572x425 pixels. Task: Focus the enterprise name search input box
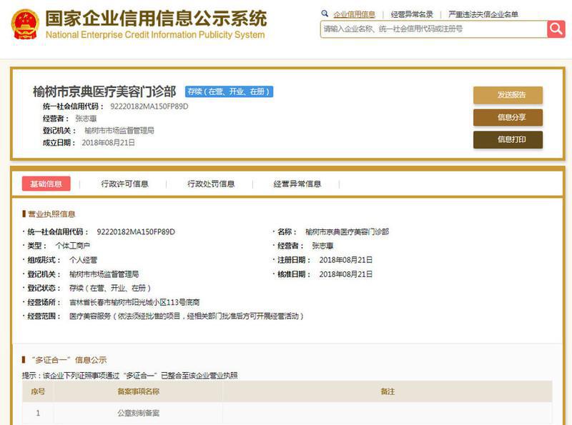pos(433,29)
